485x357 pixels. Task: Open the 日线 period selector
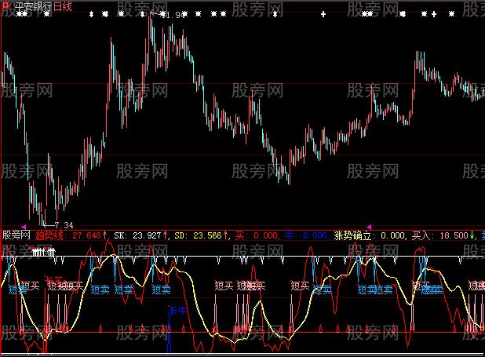(x=62, y=5)
